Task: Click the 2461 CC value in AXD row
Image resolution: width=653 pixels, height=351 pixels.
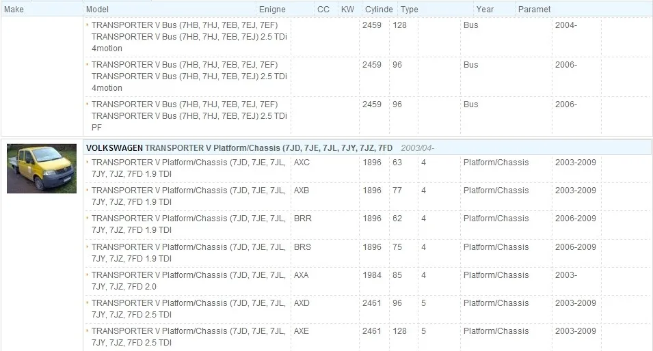Action: tap(372, 303)
